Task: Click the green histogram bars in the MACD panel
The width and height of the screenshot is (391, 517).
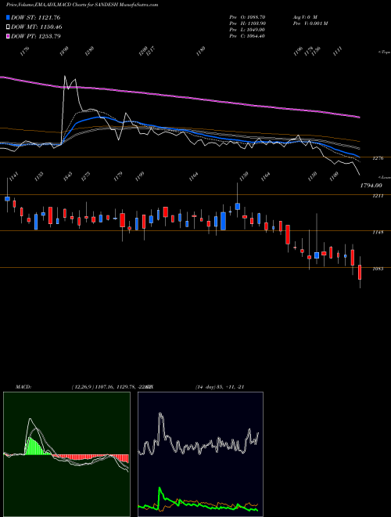Action: point(35,446)
